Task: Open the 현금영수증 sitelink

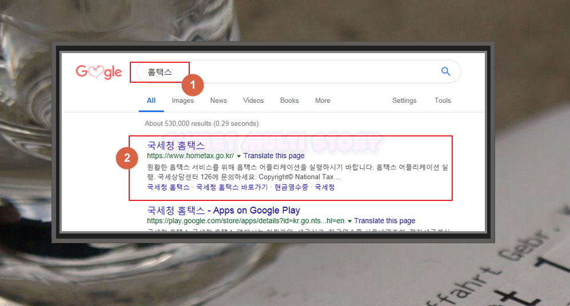Action: tap(291, 187)
